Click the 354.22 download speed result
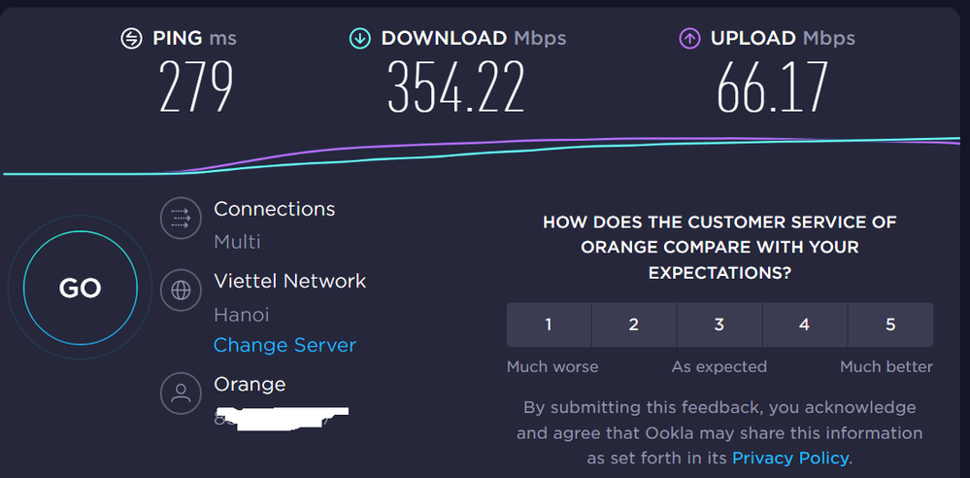This screenshot has width=970, height=478. click(456, 86)
